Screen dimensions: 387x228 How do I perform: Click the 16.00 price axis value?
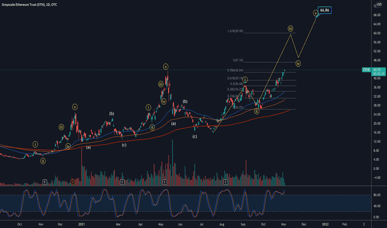click(x=377, y=132)
